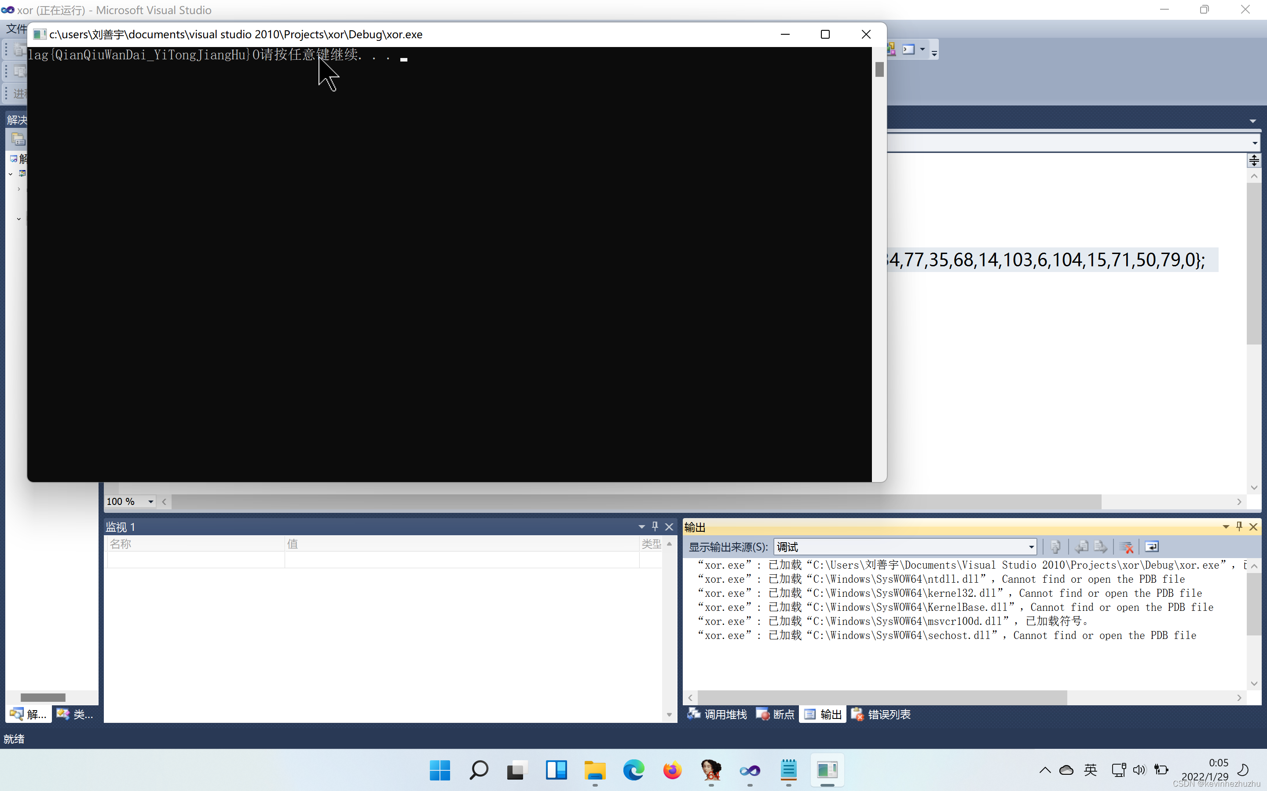Click the empty 名称 cell in watch window
Viewport: 1267px width, 791px height.
pos(196,560)
